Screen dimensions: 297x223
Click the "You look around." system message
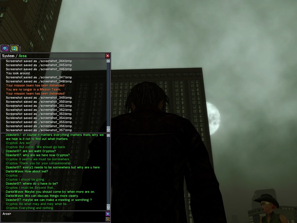pyautogui.click(x=18, y=73)
